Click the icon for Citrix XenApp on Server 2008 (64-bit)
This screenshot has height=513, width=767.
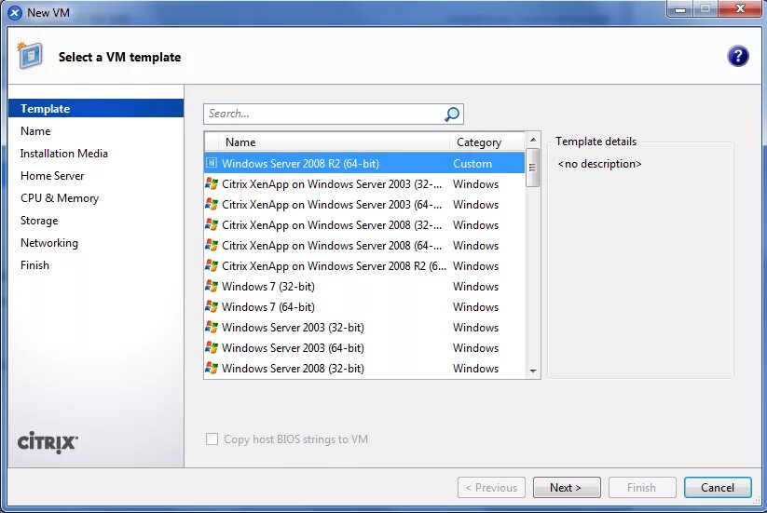pos(212,245)
